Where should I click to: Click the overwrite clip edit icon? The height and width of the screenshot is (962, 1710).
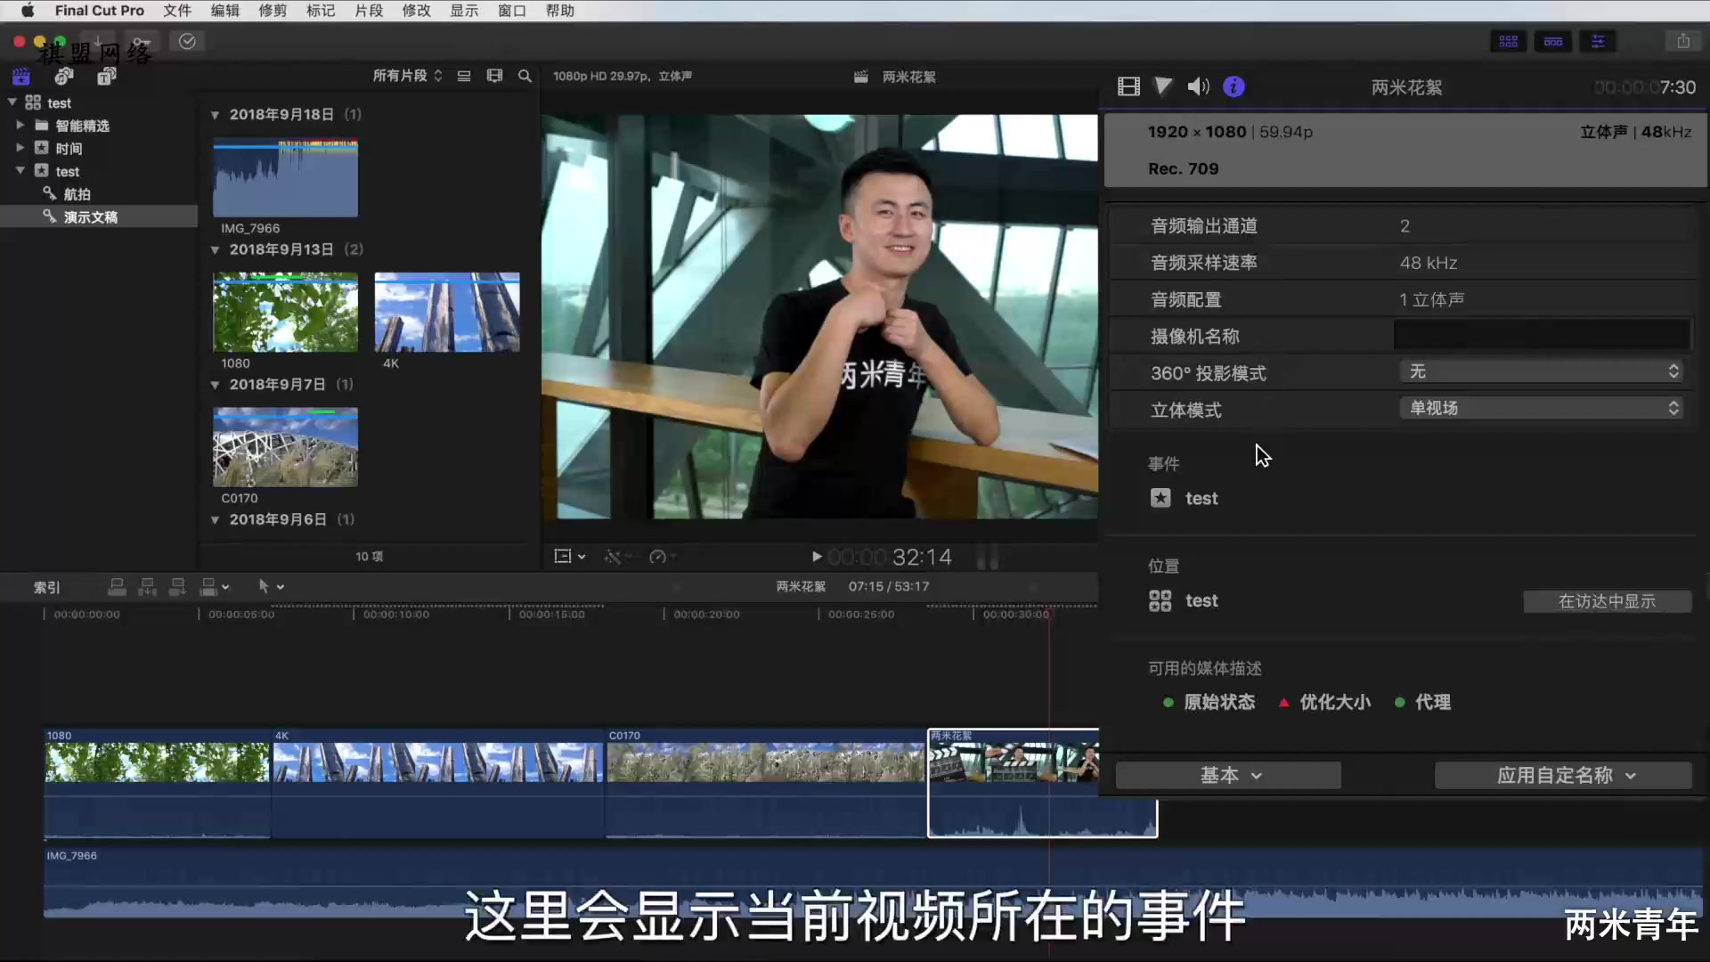pos(208,586)
